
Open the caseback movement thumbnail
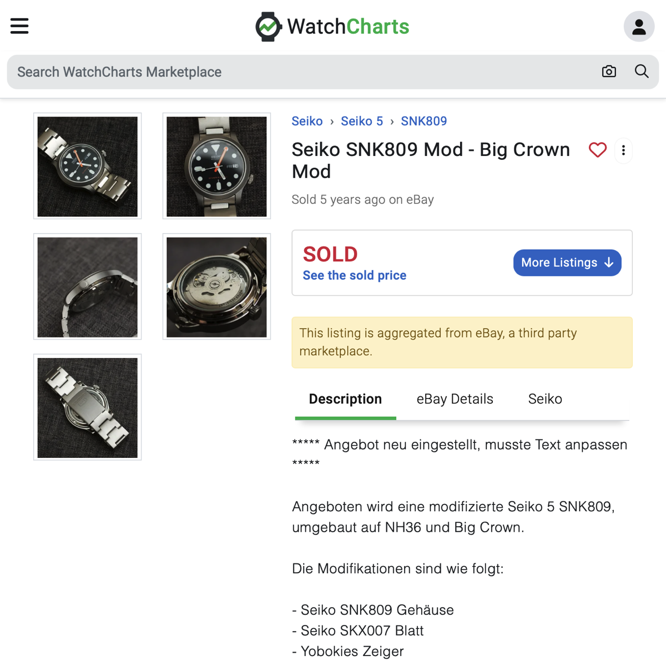216,287
